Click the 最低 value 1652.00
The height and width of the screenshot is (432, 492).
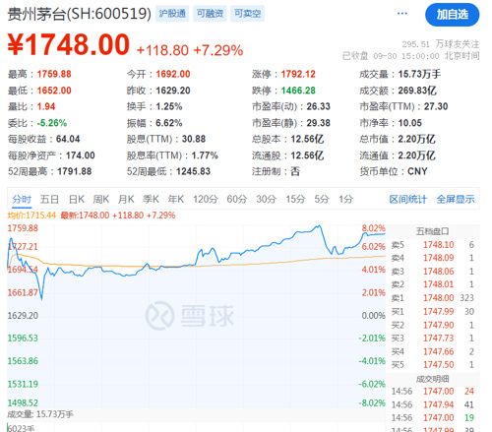(54, 91)
